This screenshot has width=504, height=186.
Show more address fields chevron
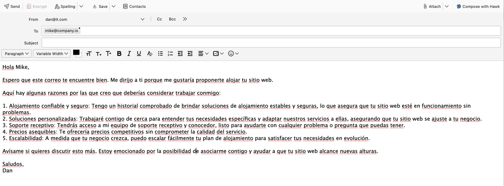(x=185, y=19)
